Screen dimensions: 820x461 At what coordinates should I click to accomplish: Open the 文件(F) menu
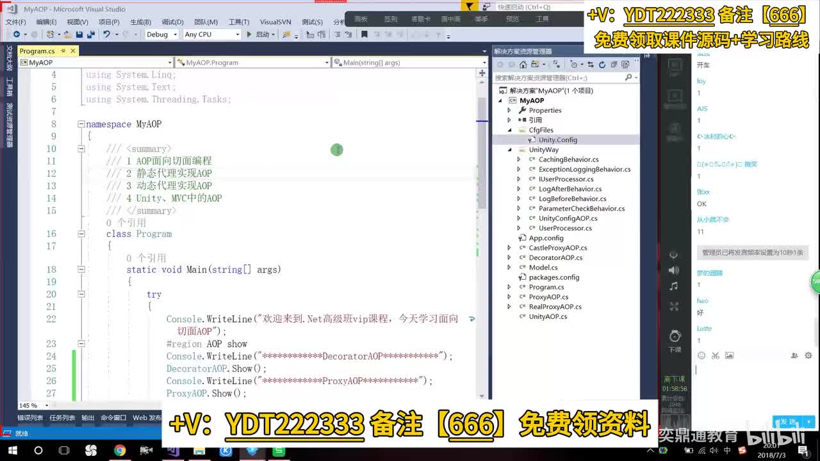(x=15, y=22)
